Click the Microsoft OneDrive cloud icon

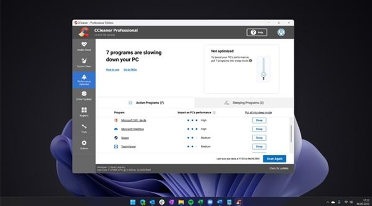pos(116,129)
